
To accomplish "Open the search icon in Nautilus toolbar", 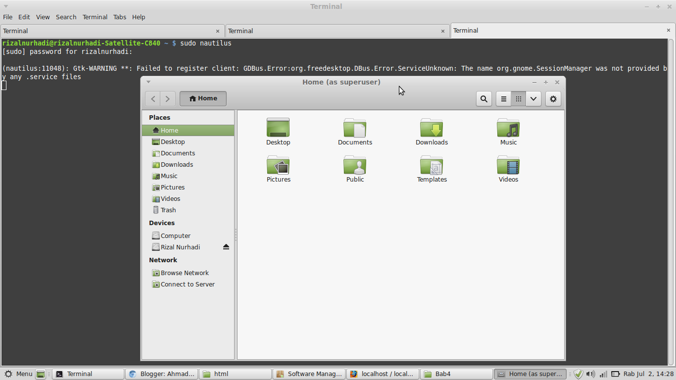I will [484, 98].
